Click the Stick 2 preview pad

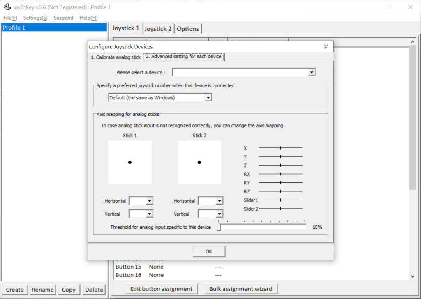[199, 162]
